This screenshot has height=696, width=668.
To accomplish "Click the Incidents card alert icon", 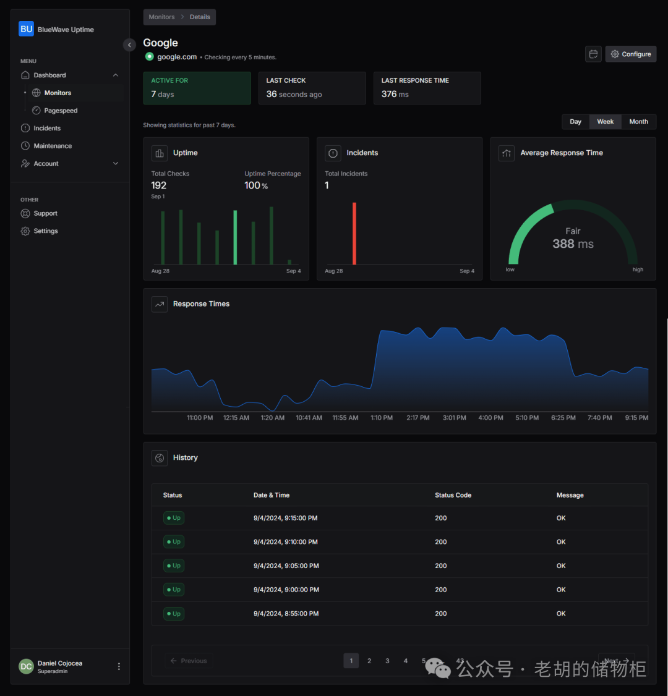I will (x=333, y=153).
